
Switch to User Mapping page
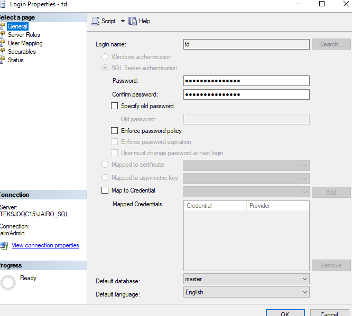coord(25,43)
